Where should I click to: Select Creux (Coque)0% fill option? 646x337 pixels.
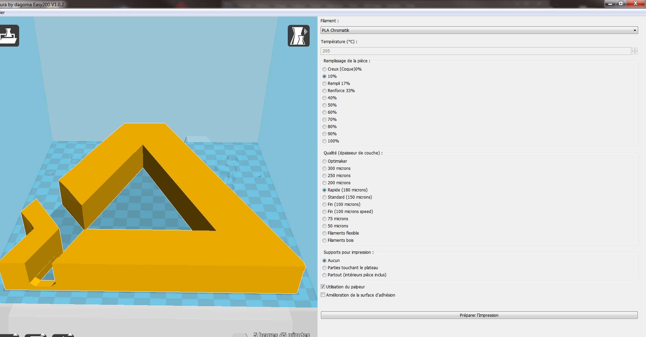pos(342,69)
